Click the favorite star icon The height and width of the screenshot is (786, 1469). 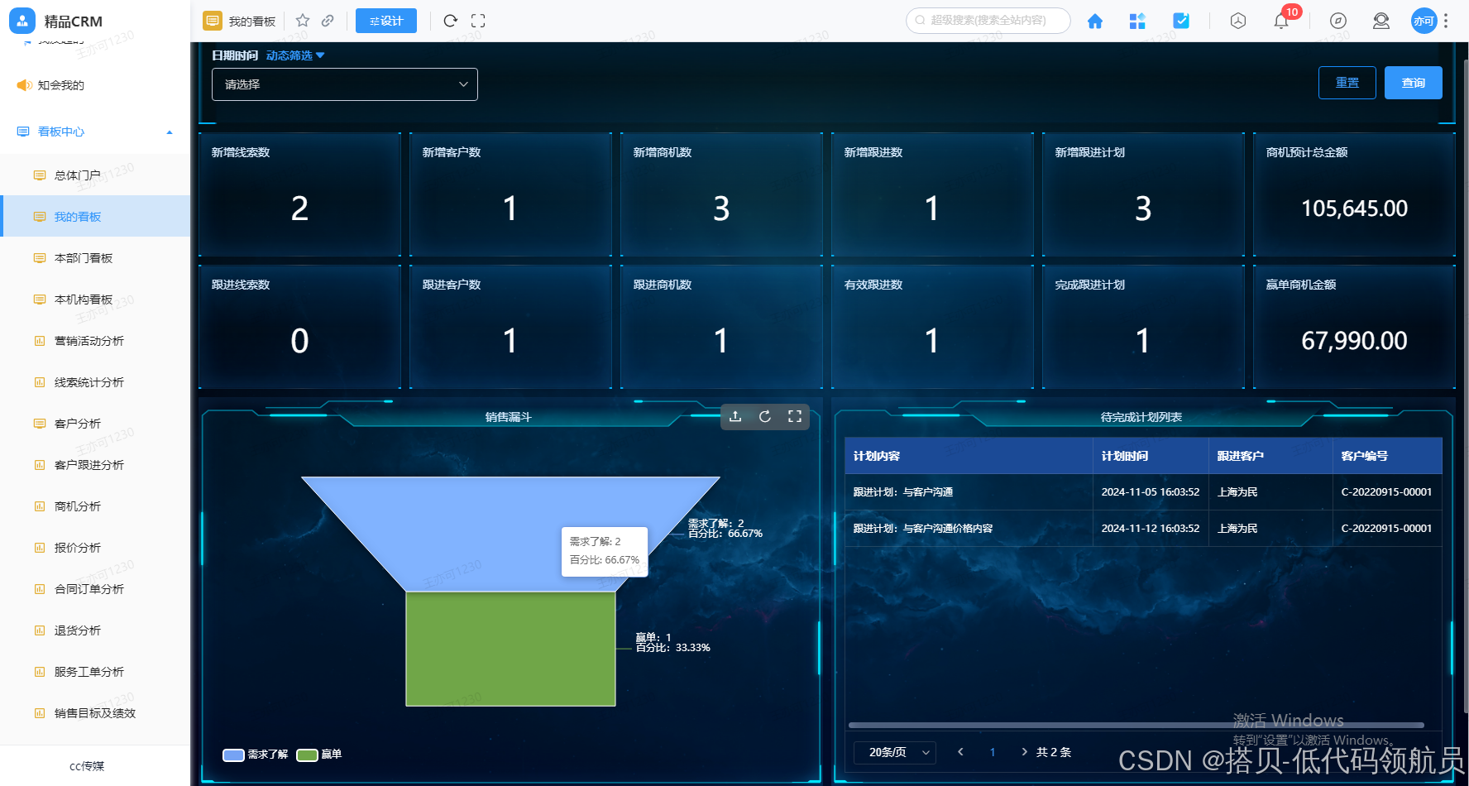coord(303,21)
